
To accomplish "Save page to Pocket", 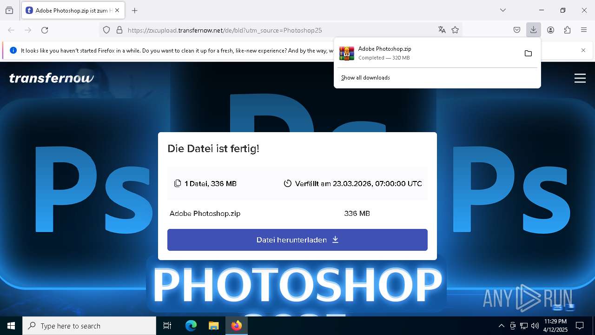I will (x=517, y=30).
